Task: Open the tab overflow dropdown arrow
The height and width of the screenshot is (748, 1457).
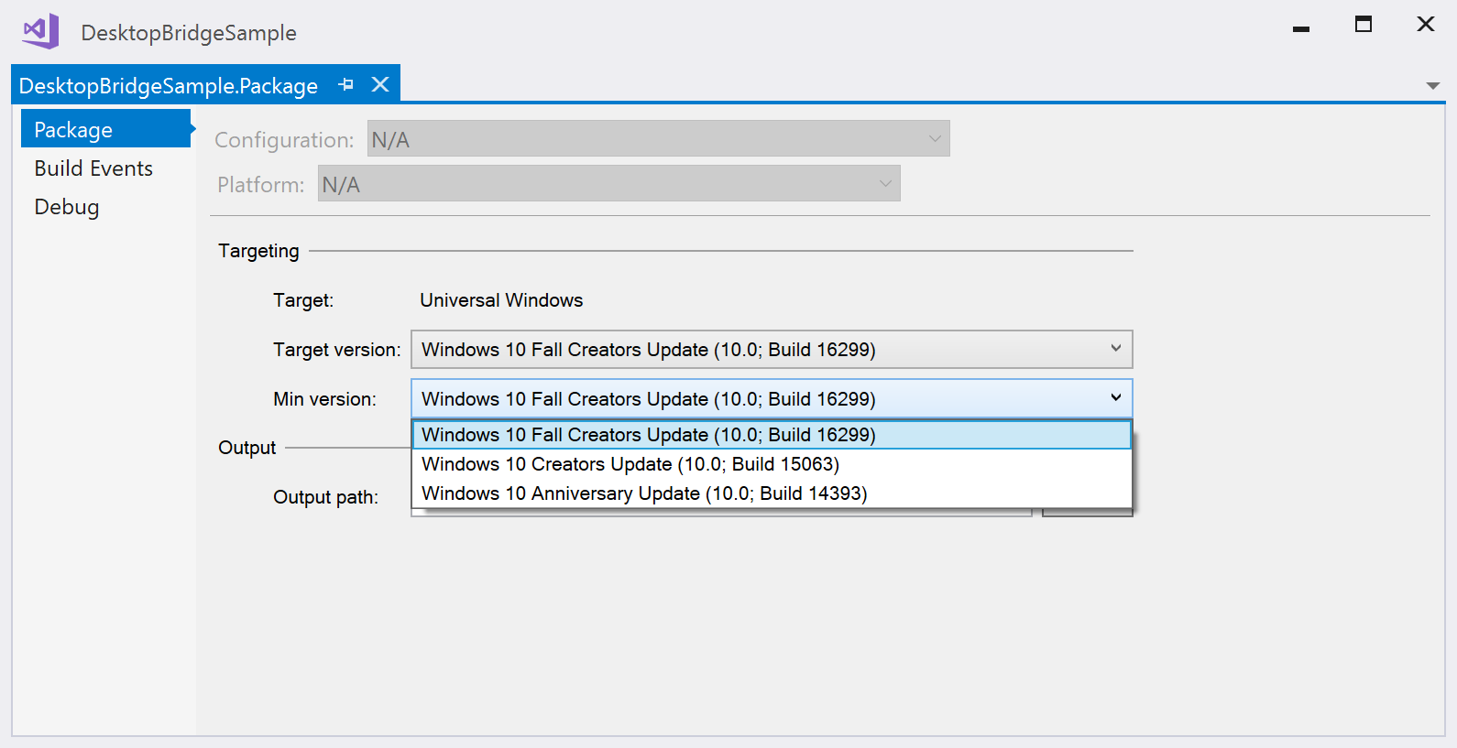Action: pyautogui.click(x=1433, y=86)
